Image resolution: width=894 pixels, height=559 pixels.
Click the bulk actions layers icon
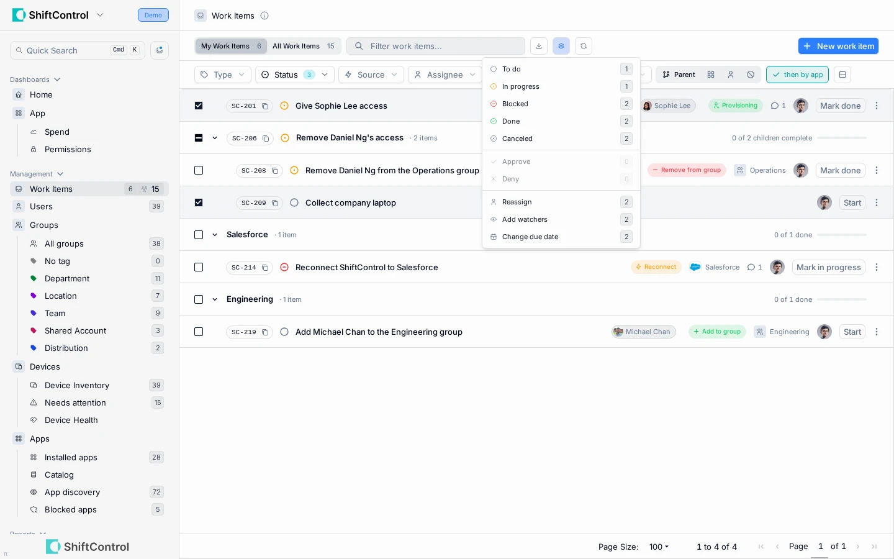coord(561,46)
